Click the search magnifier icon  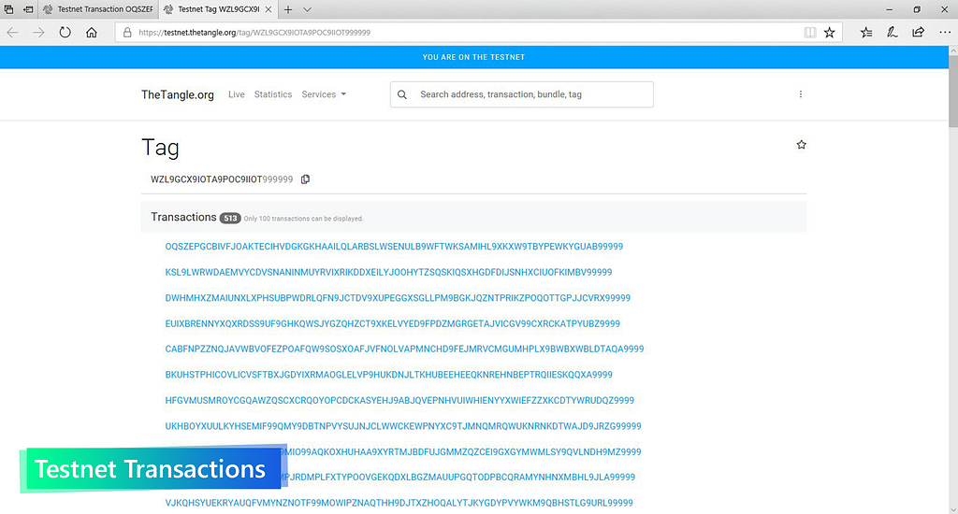(x=402, y=94)
